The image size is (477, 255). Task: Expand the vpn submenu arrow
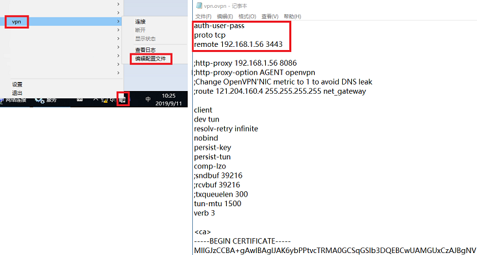click(118, 21)
